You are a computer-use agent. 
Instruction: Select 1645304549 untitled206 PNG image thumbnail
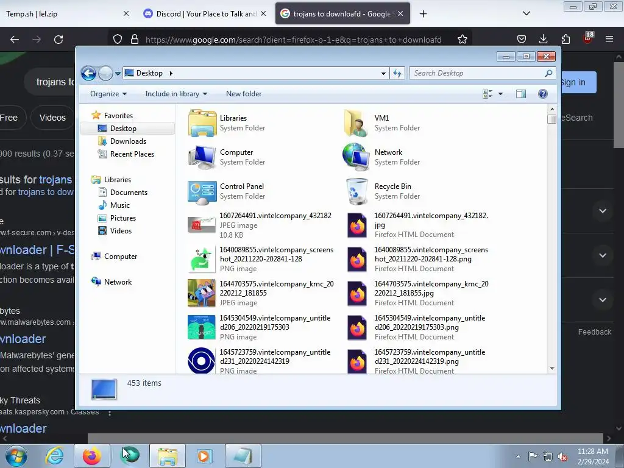coord(202,327)
